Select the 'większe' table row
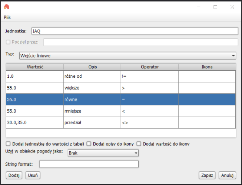The height and width of the screenshot is (185, 242). [121, 88]
